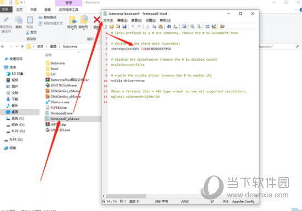Open 设置 menu in Notepad2
This screenshot has width=302, height=211.
(x=151, y=20)
